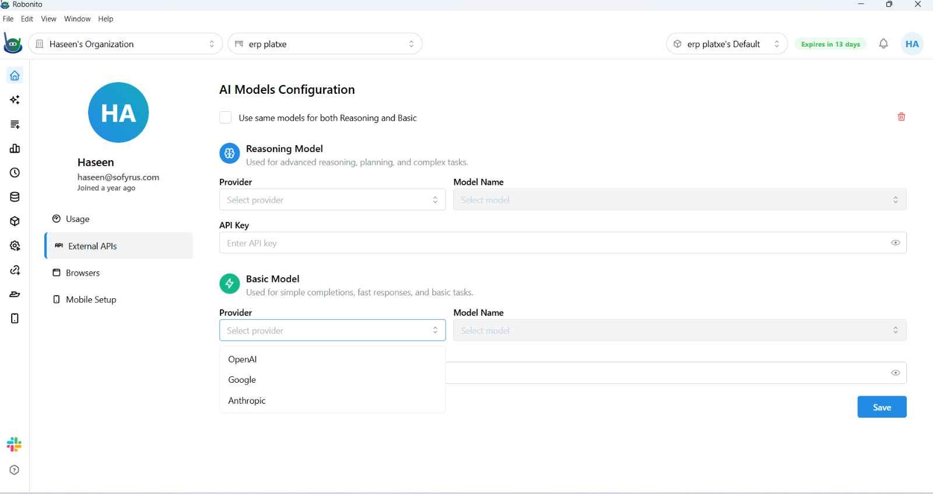Go to the Usage settings tab

point(119,219)
